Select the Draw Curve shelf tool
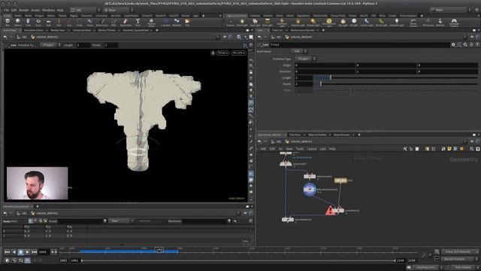Image resolution: width=481 pixels, height=271 pixels. 102,22
